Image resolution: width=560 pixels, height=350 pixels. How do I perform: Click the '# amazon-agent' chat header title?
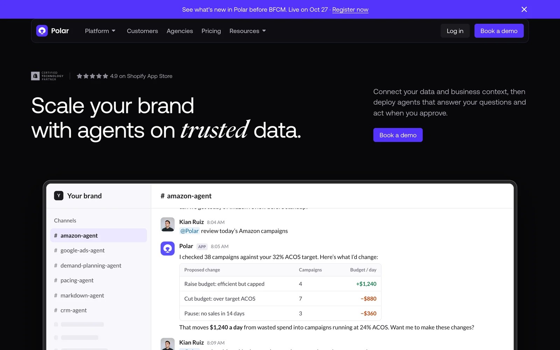[186, 196]
